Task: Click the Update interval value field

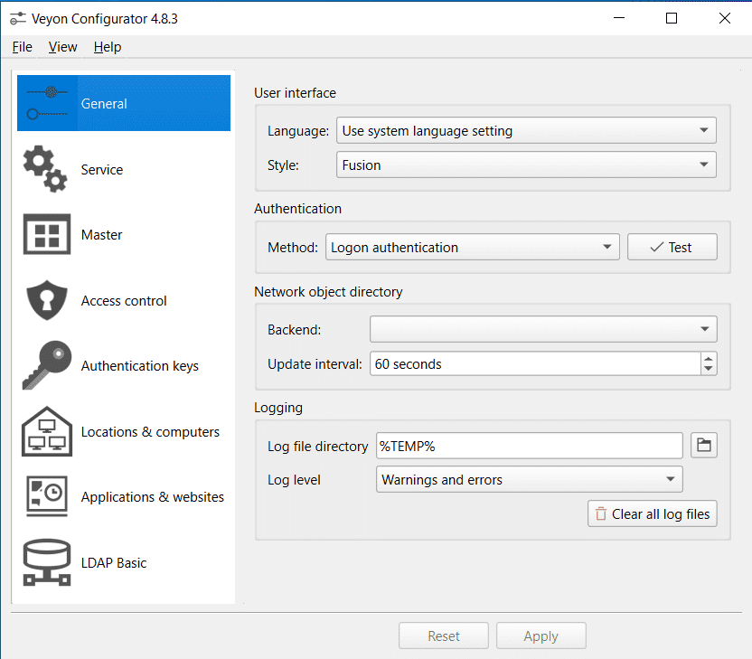Action: point(535,363)
